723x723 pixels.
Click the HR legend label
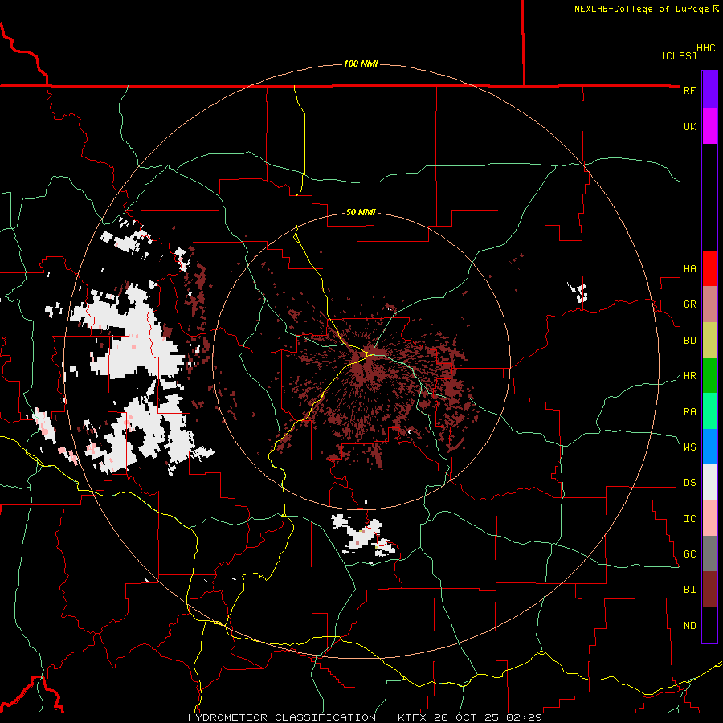click(689, 376)
